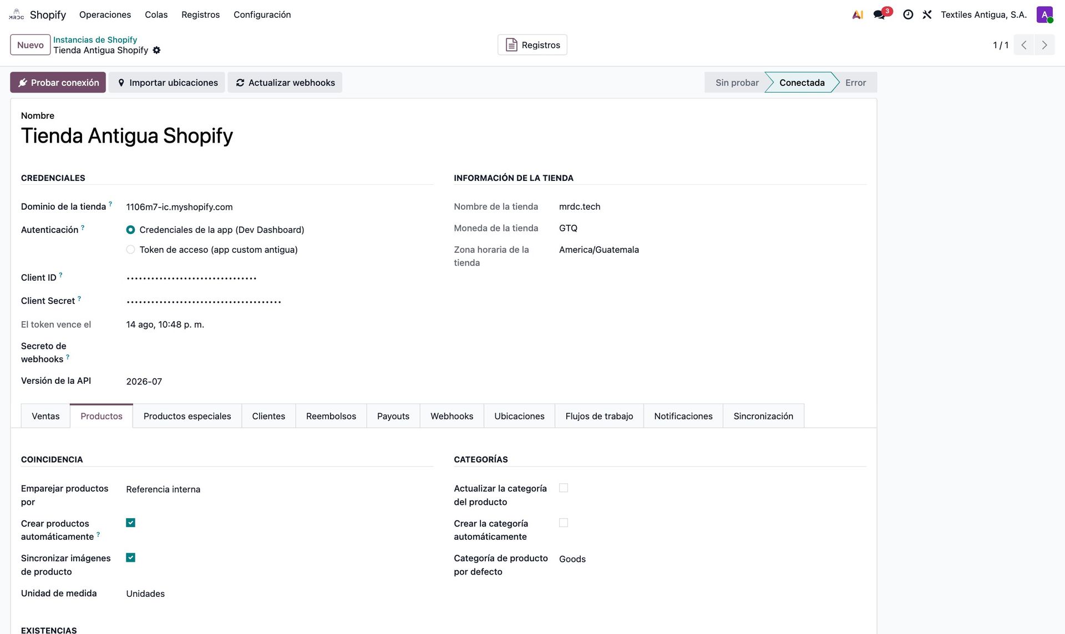Select Credenciales de la app radio option

(x=130, y=230)
